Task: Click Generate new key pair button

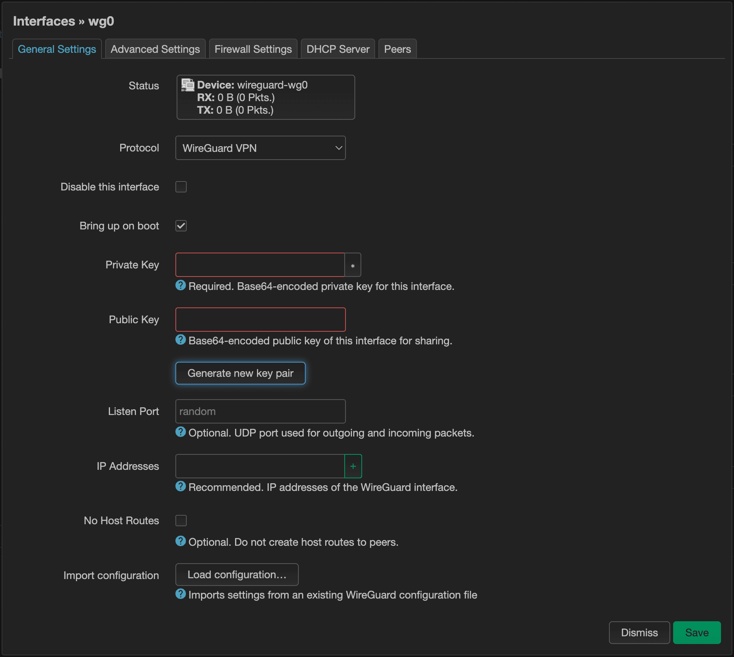Action: (x=240, y=373)
